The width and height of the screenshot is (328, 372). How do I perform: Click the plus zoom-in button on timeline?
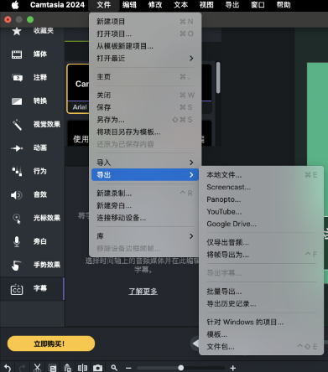(232, 368)
